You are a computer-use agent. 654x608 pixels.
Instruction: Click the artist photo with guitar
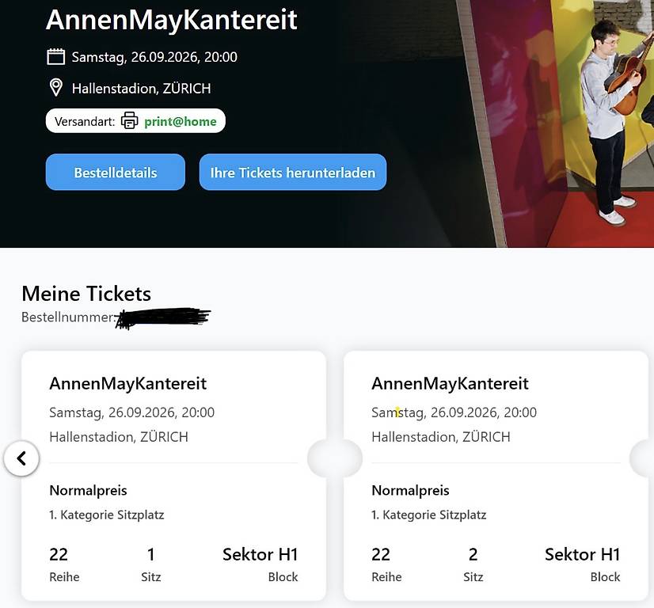click(x=576, y=123)
